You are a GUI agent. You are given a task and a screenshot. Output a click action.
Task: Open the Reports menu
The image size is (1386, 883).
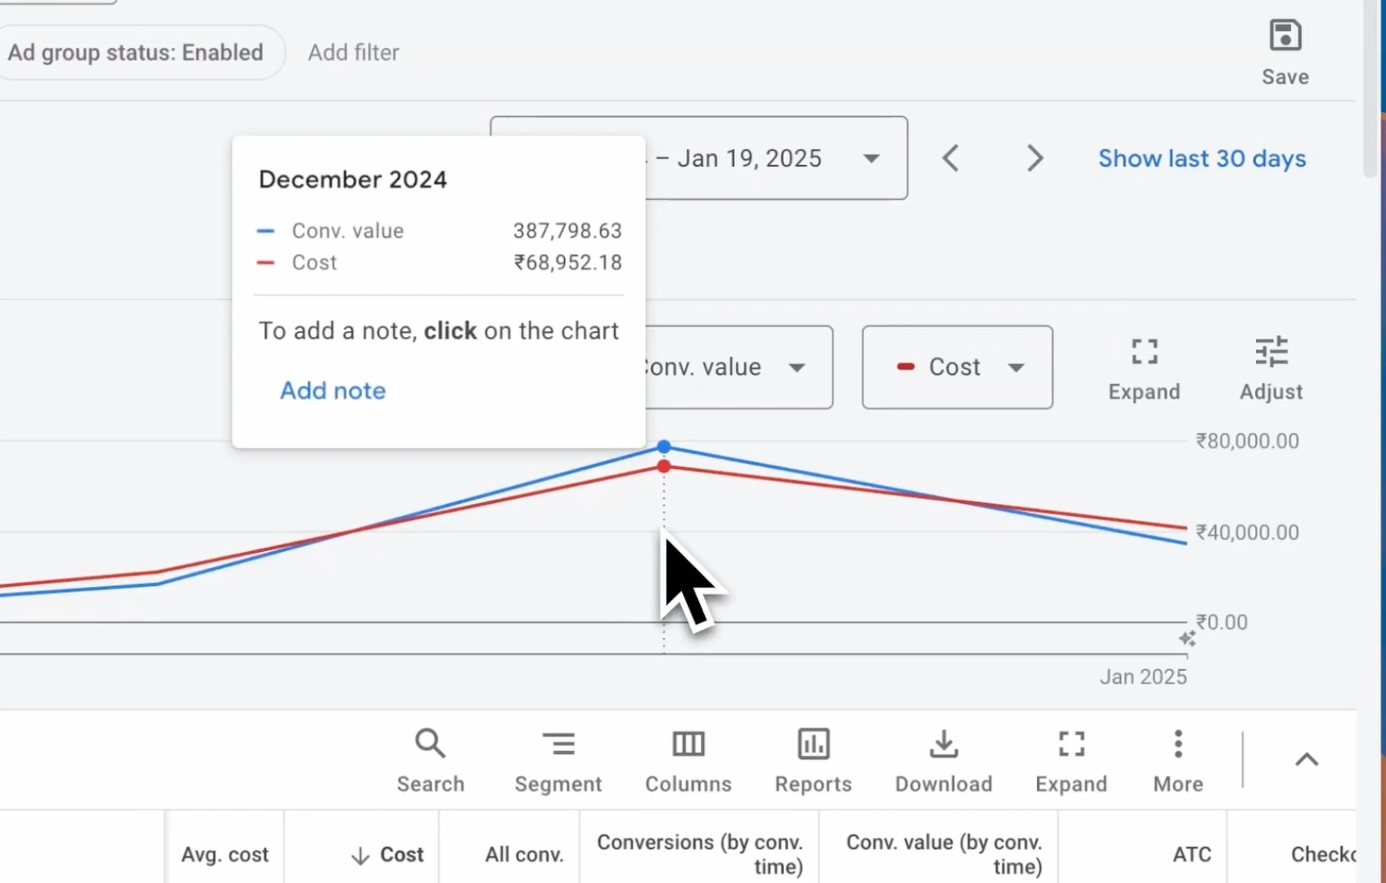813,761
